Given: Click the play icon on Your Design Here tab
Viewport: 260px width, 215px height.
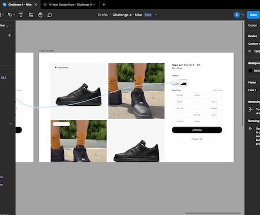Looking at the screenshot, I should [45, 5].
